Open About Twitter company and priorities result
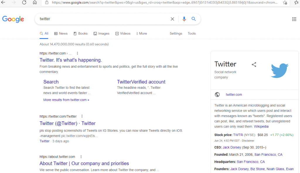This screenshot has width=300, height=173. pos(84,163)
